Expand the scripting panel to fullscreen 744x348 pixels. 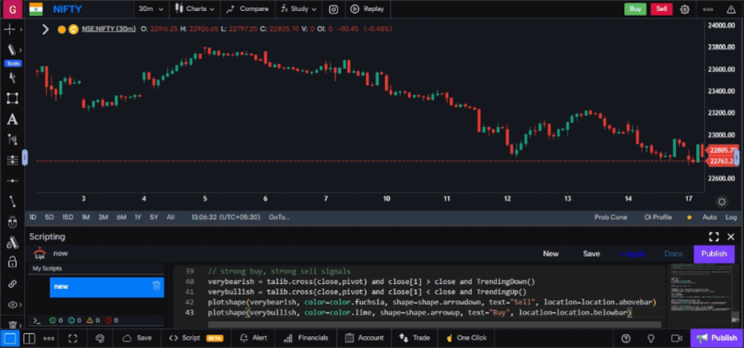(x=714, y=237)
